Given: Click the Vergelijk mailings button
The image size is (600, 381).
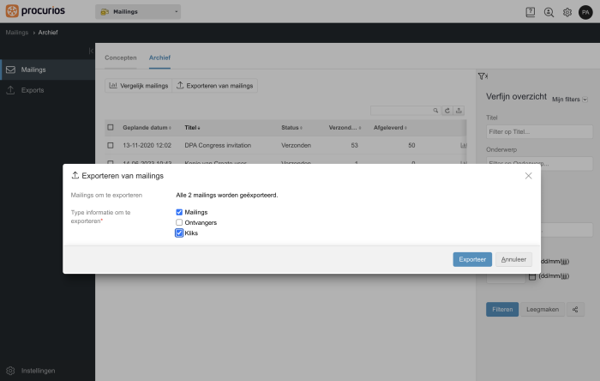Looking at the screenshot, I should pyautogui.click(x=139, y=86).
